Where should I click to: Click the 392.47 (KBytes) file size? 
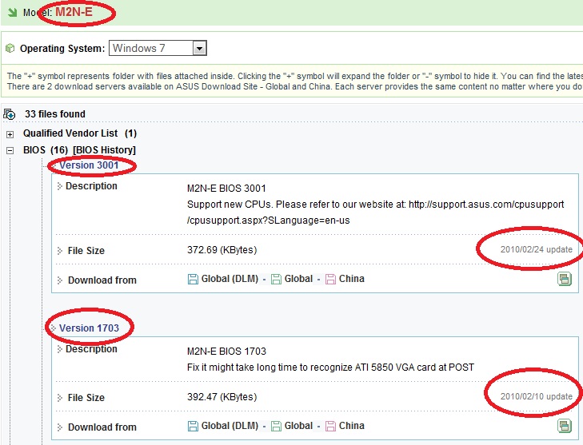[222, 397]
